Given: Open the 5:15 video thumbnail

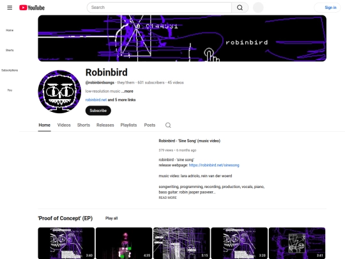Looking at the screenshot, I should tap(181, 243).
